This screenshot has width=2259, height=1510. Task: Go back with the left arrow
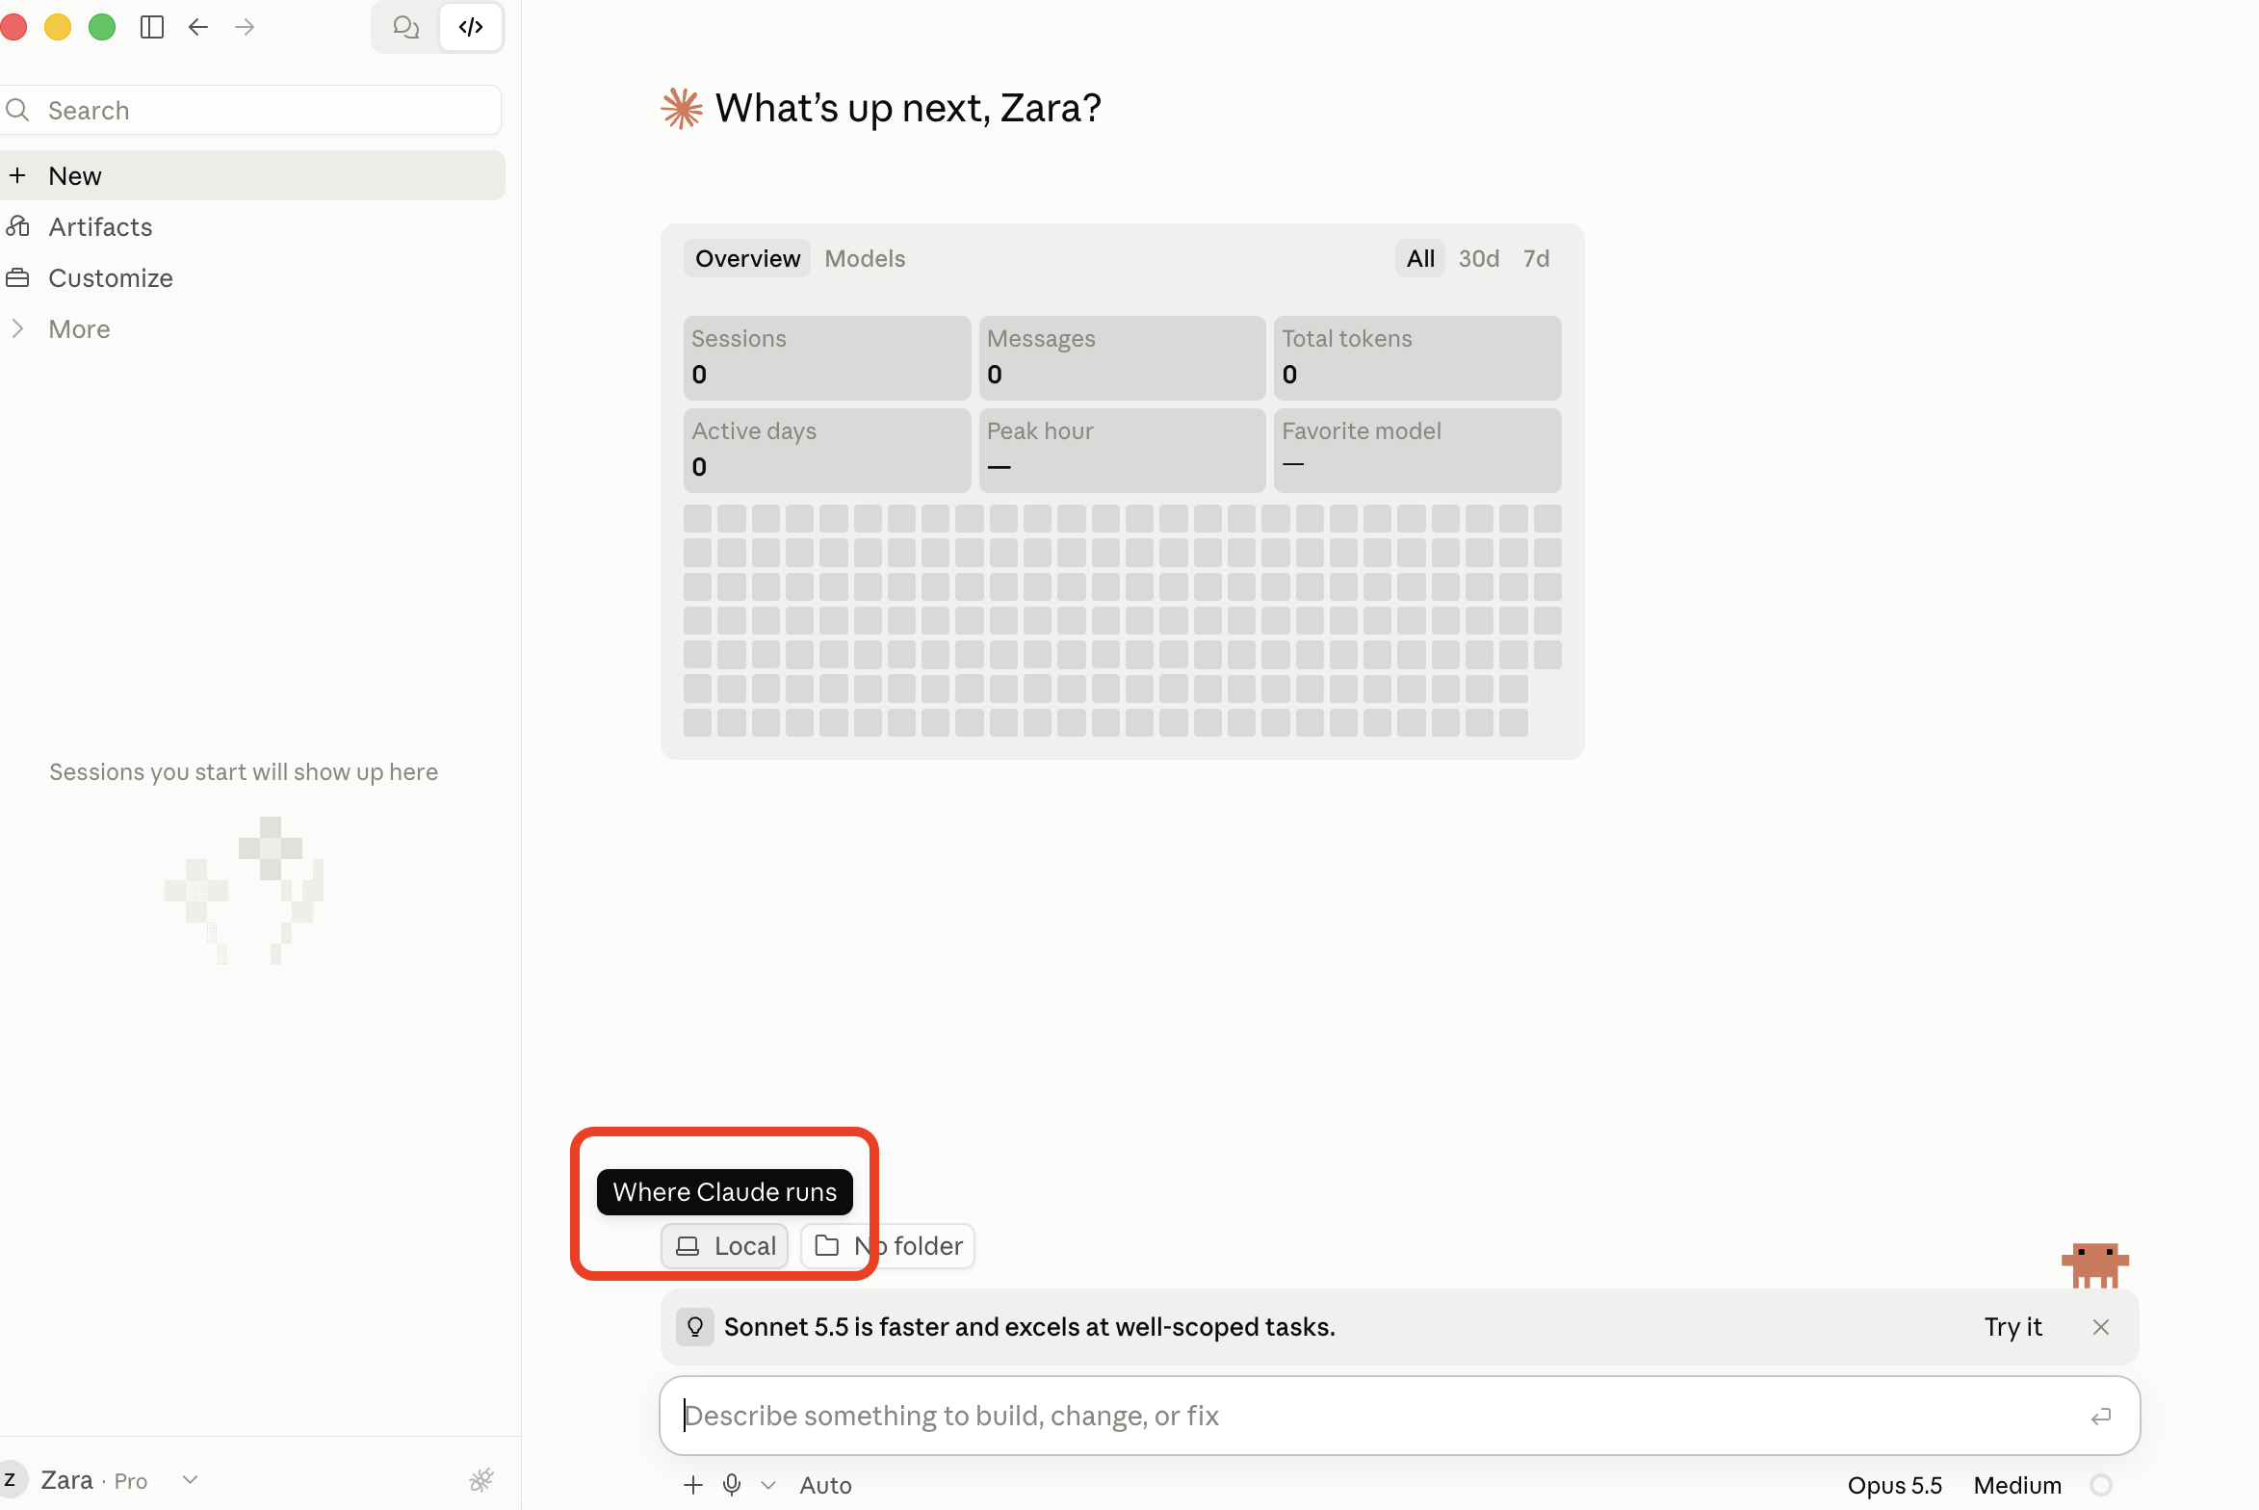click(x=198, y=27)
